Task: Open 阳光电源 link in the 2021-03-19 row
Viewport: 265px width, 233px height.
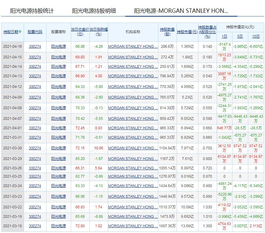Action: click(x=58, y=217)
